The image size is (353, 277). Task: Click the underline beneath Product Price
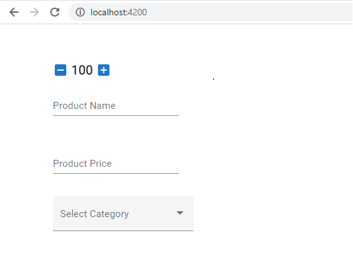point(116,173)
